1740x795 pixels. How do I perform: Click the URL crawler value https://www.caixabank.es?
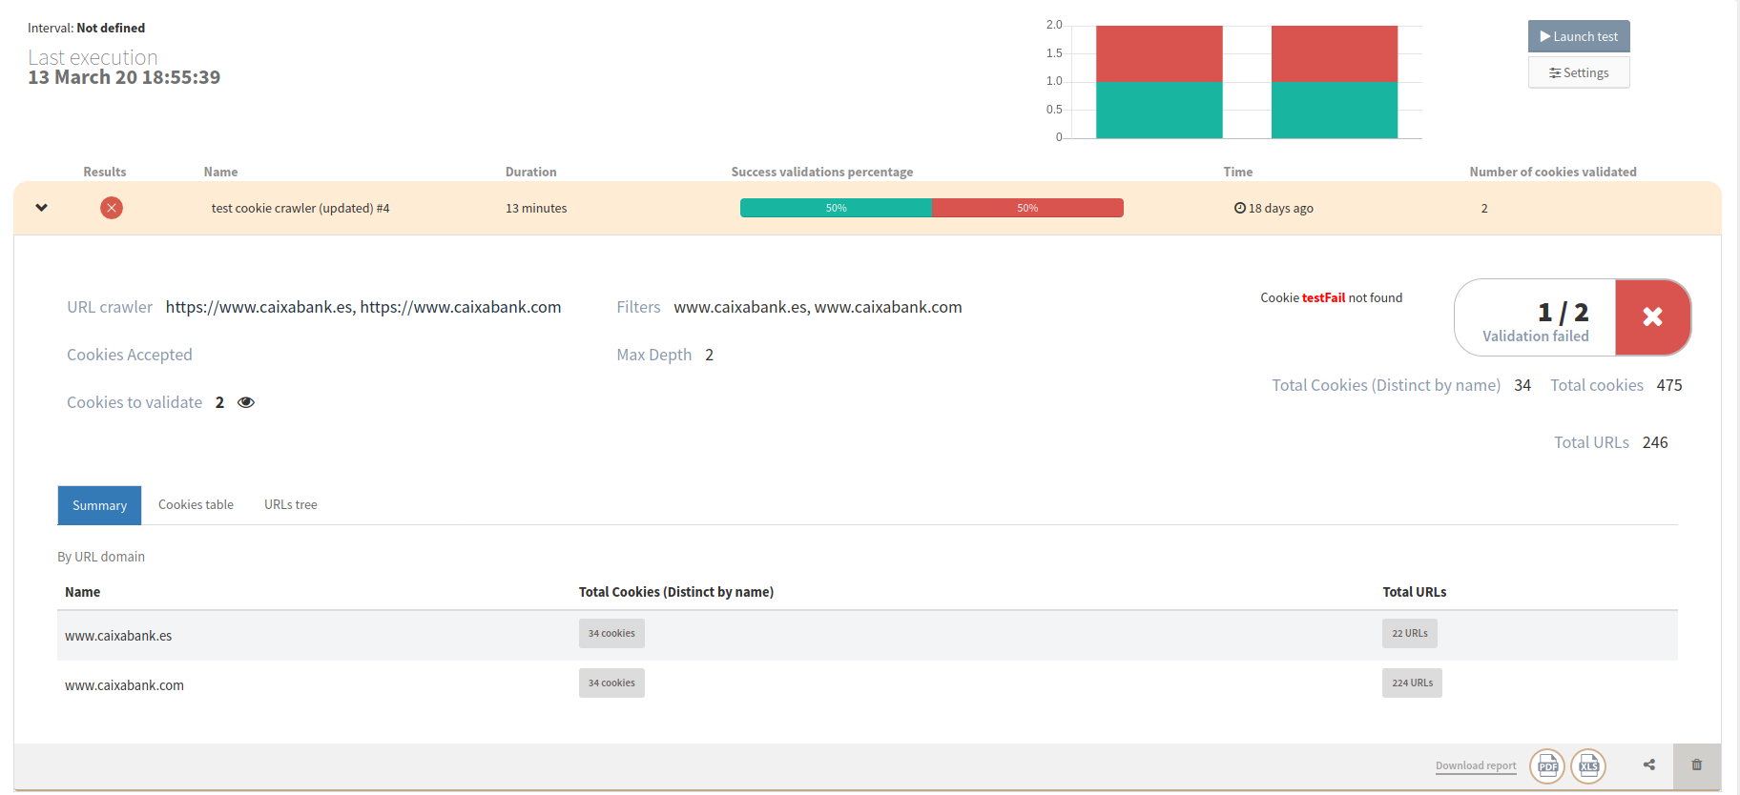(x=259, y=307)
